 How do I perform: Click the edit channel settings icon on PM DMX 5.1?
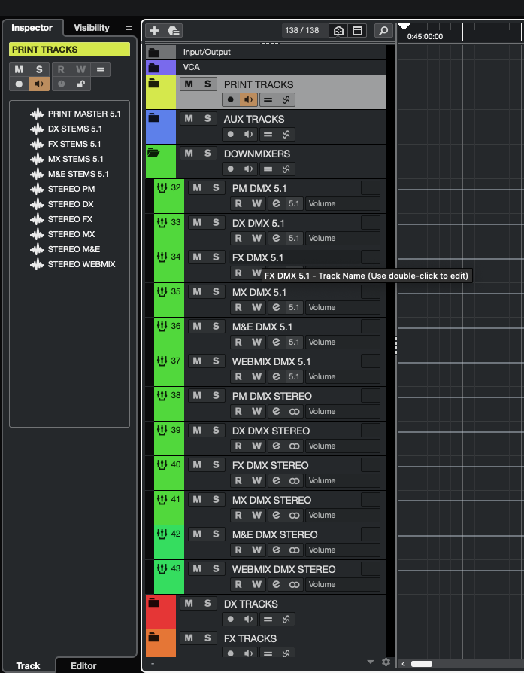pos(276,203)
